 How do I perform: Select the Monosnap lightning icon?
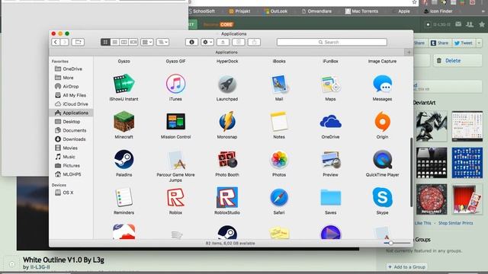227,122
